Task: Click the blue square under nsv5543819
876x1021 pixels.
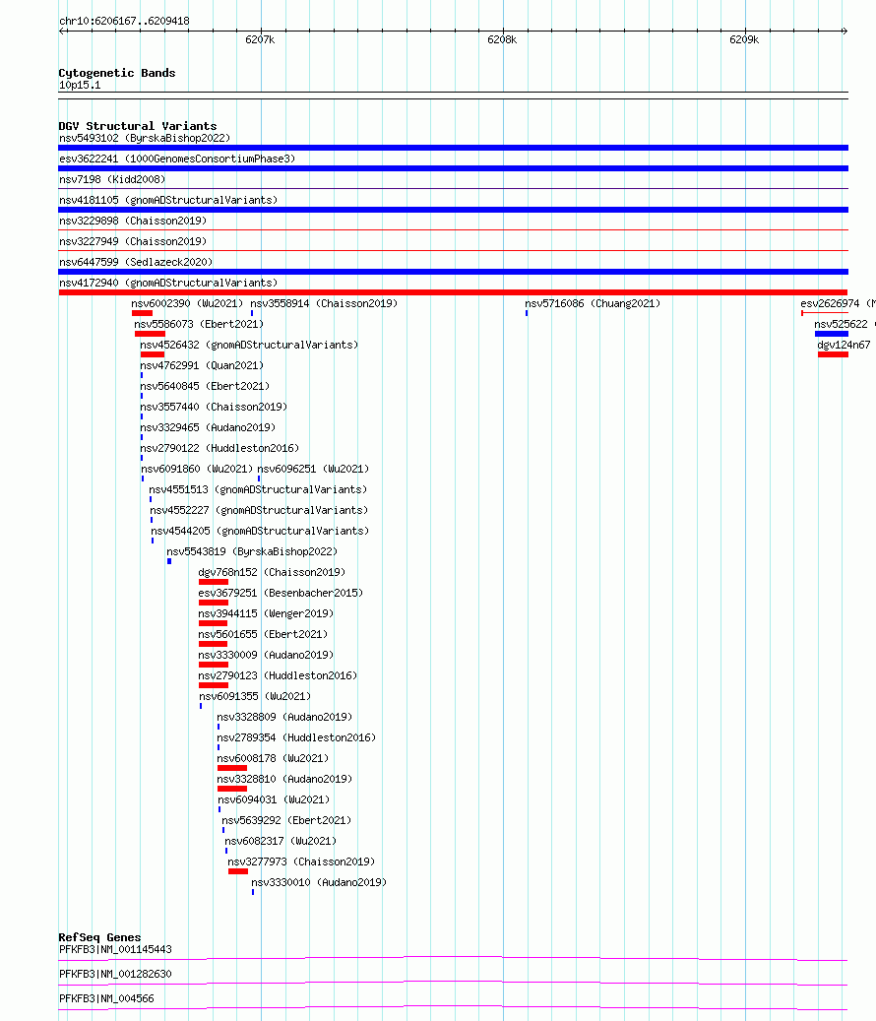Action: [x=169, y=561]
